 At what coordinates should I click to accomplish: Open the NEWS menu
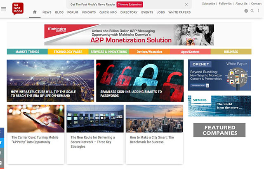click(47, 12)
